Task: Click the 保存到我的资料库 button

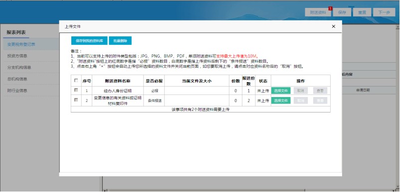Action: 89,41
